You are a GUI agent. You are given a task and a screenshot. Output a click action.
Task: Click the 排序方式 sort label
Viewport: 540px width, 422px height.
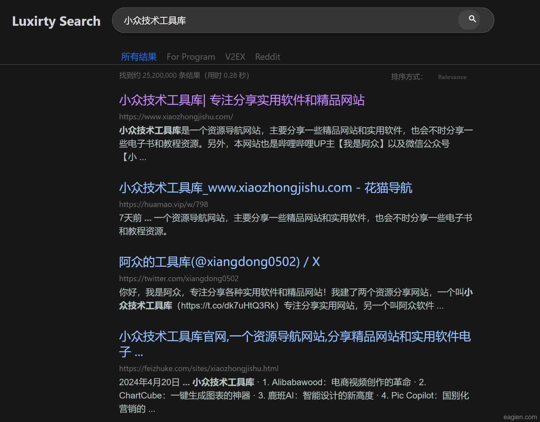click(407, 77)
